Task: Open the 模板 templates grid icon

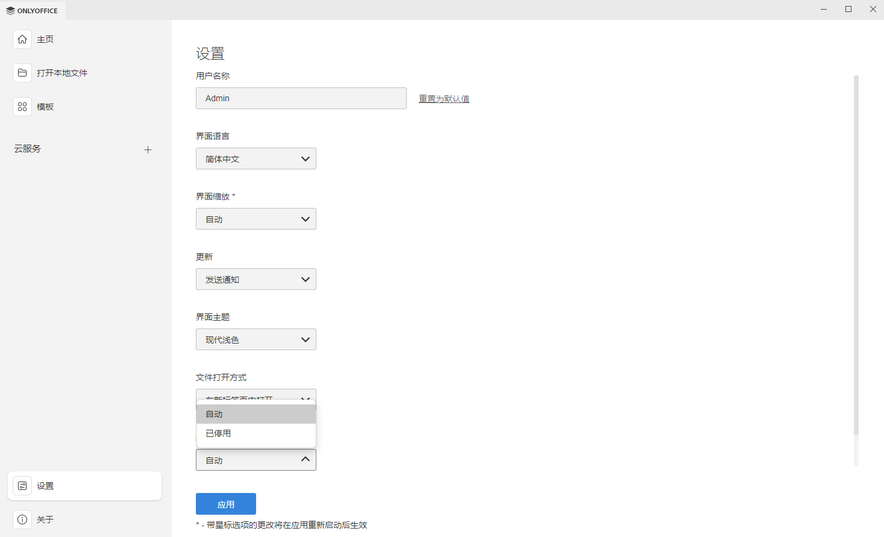Action: (x=22, y=107)
